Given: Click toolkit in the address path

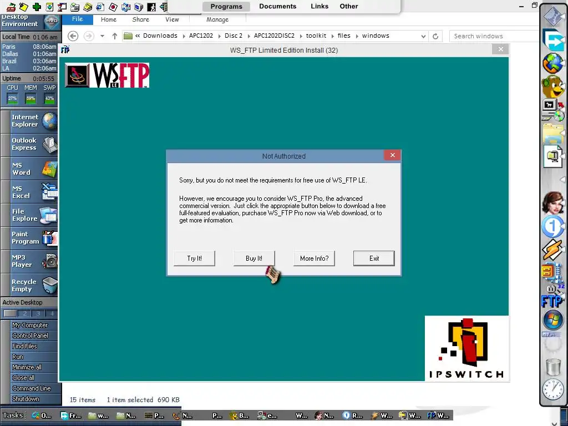Looking at the screenshot, I should click(316, 35).
